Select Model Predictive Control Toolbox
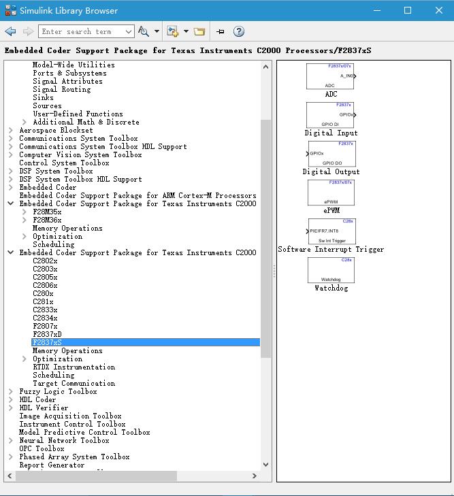Image resolution: width=454 pixels, height=496 pixels. (x=84, y=433)
